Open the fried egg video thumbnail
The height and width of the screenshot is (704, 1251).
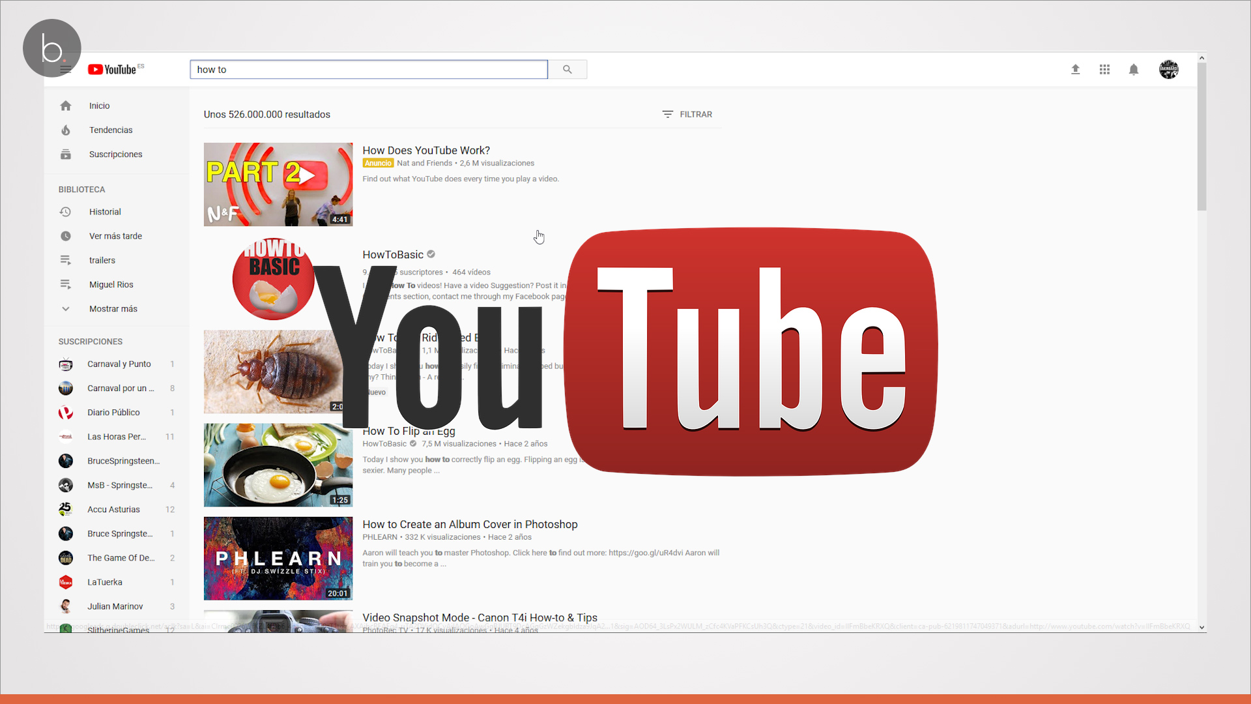click(278, 465)
